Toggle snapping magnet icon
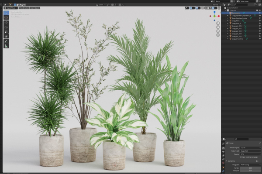 click(x=113, y=5)
